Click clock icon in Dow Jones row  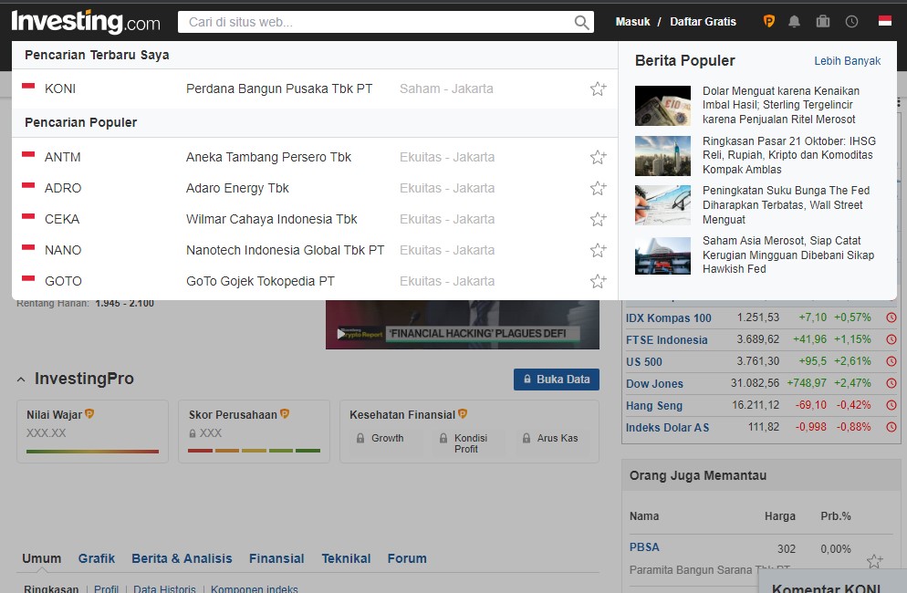891,383
